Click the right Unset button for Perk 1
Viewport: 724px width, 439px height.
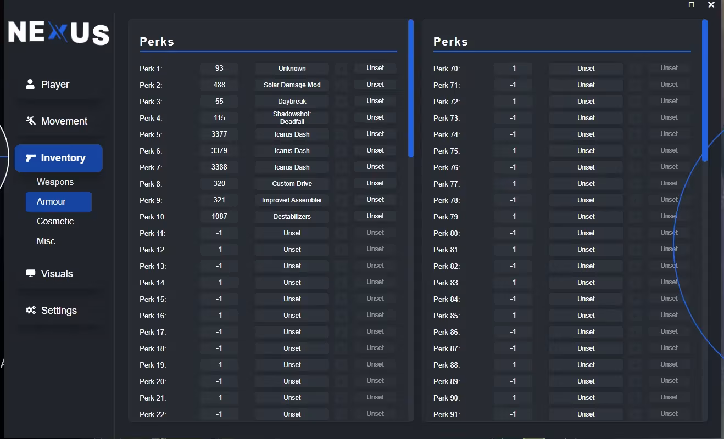point(375,68)
